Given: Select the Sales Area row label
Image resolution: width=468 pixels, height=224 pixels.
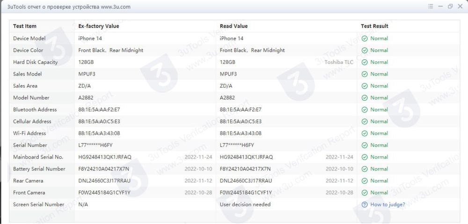Looking at the screenshot, I should [25, 86].
